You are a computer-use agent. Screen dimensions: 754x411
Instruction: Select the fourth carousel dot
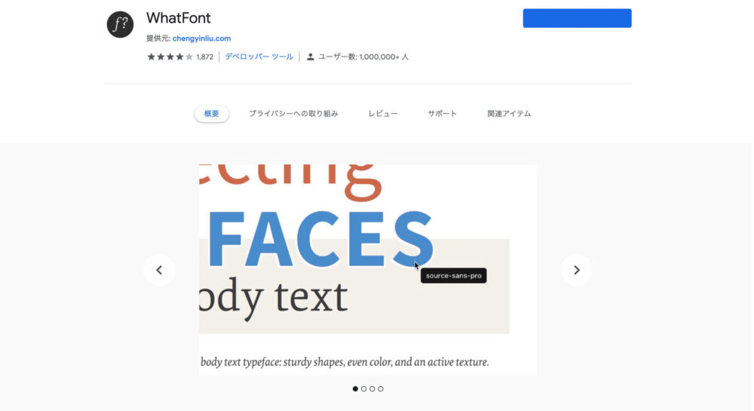380,389
